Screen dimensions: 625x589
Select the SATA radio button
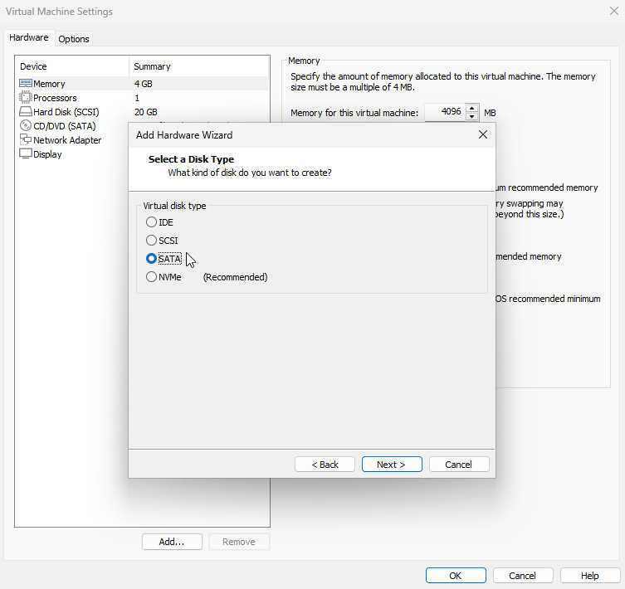click(151, 259)
